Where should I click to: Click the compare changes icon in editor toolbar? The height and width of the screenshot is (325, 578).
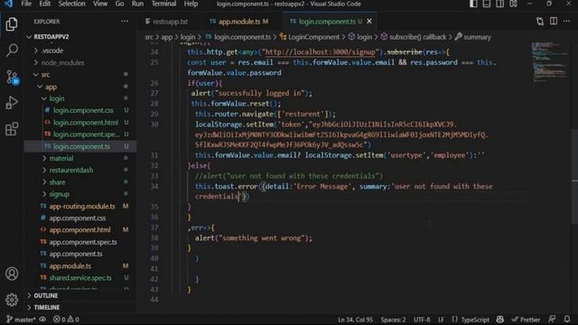point(540,22)
